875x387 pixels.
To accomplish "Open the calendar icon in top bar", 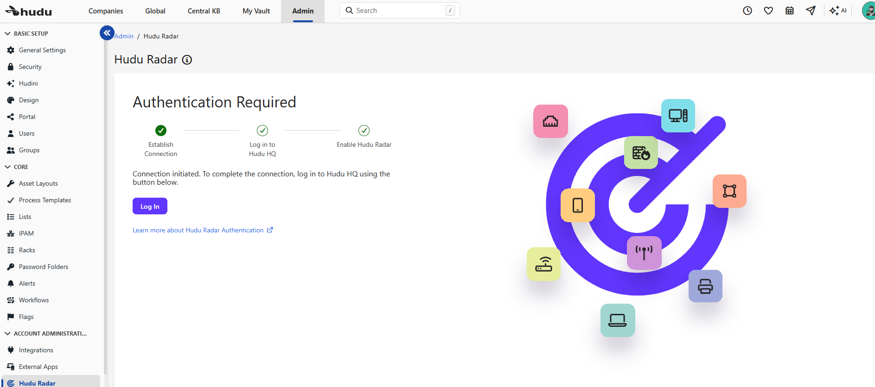I will point(790,11).
